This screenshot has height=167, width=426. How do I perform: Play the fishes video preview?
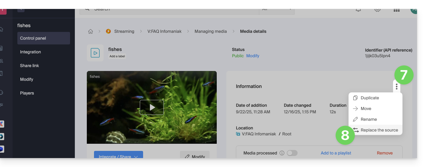tap(152, 107)
